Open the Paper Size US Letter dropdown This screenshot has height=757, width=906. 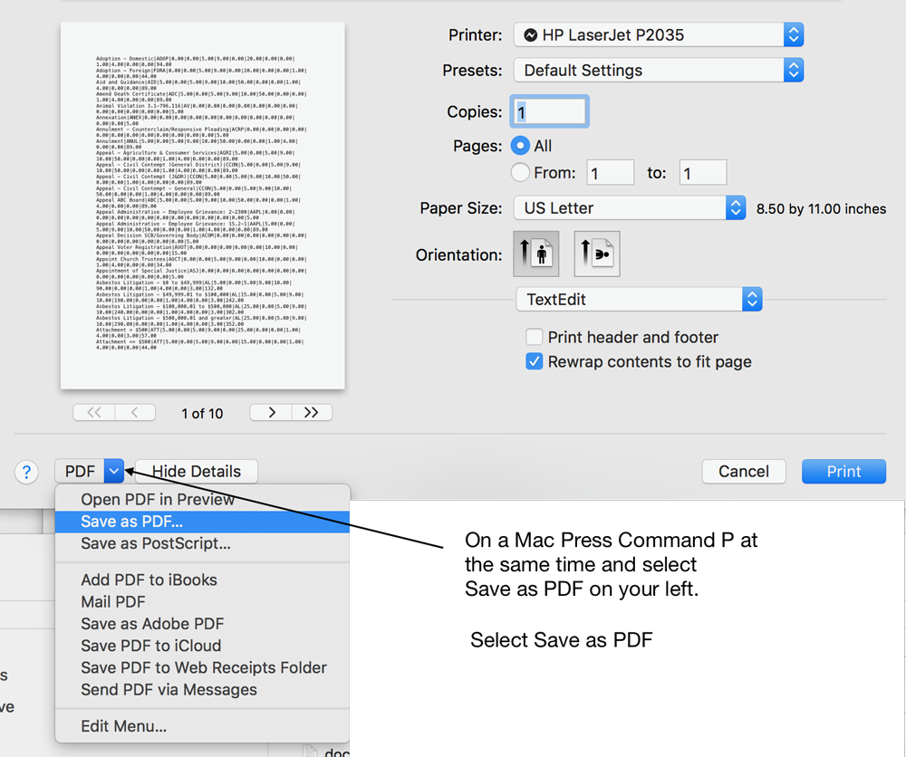point(630,208)
